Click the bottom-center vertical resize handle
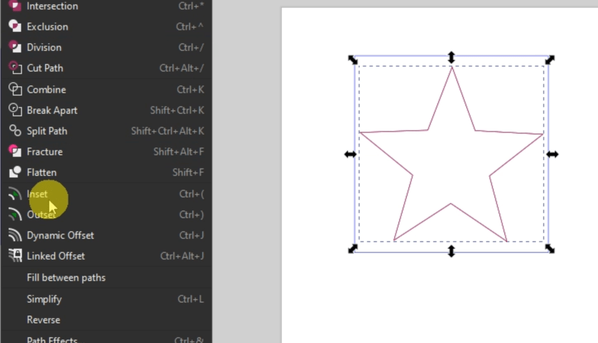Viewport: 598px width, 343px height. [451, 251]
